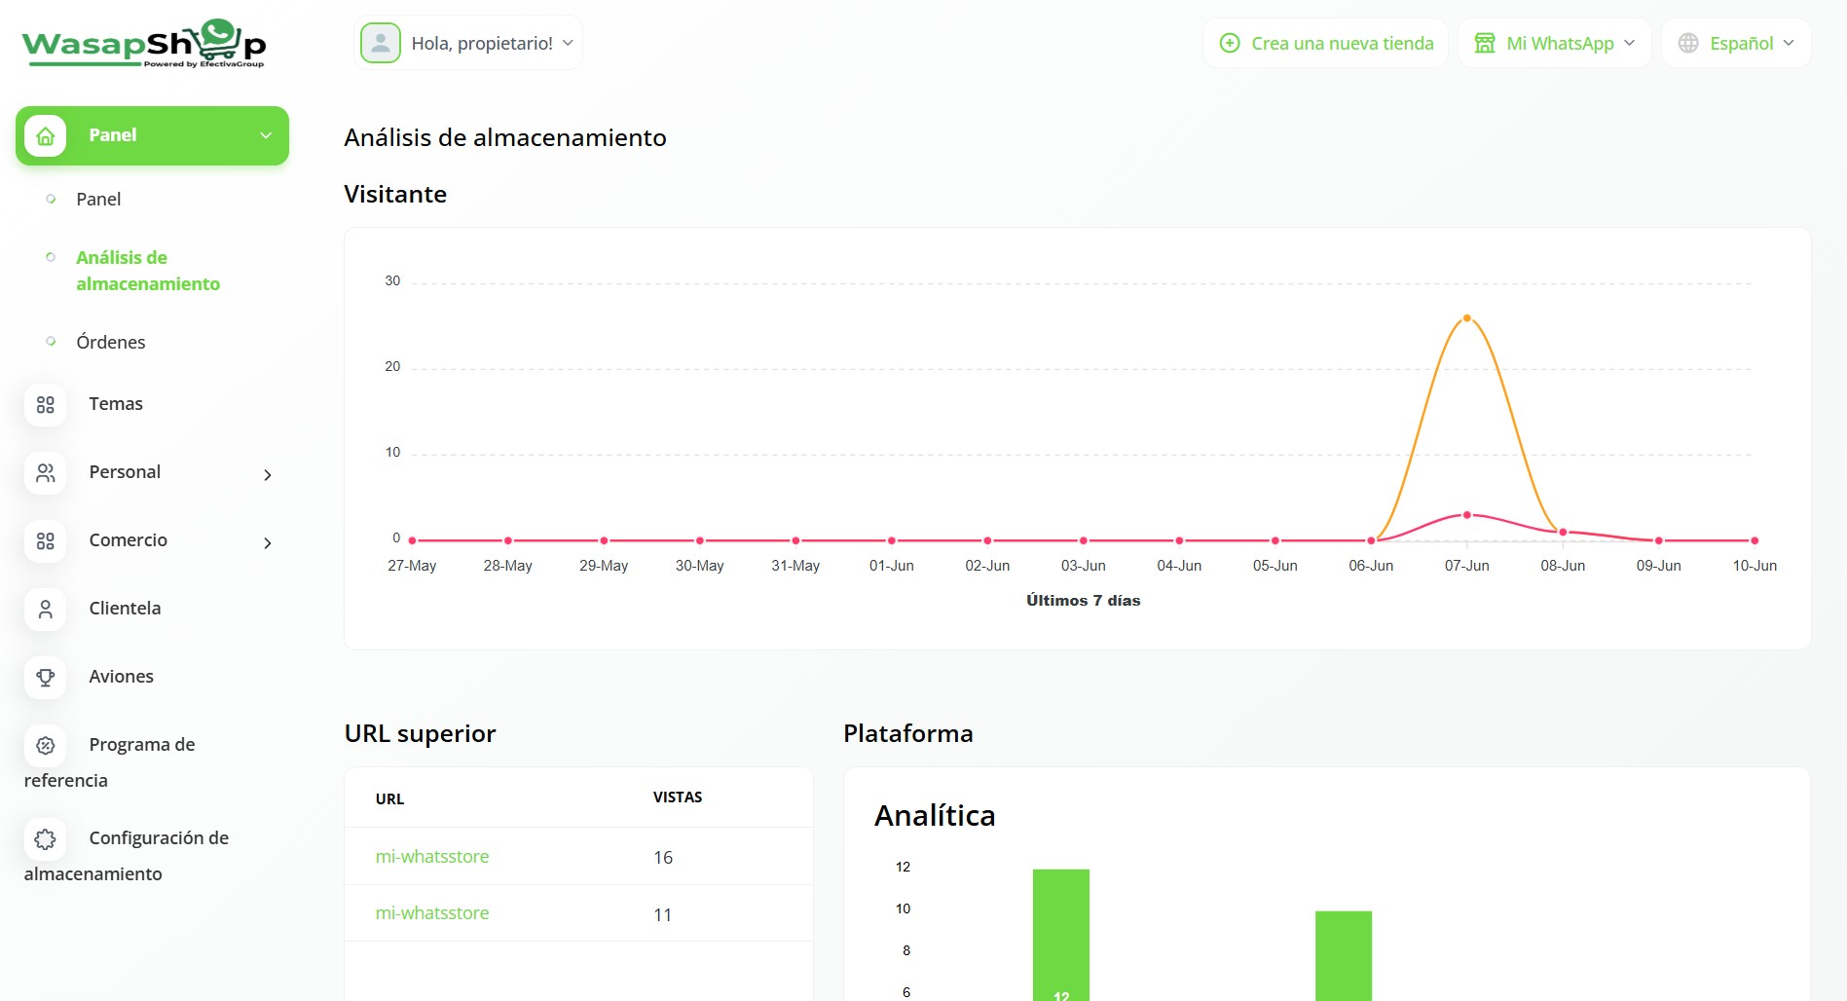1847x1001 pixels.
Task: Go to Órdenes in the sidebar
Action: 111,343
